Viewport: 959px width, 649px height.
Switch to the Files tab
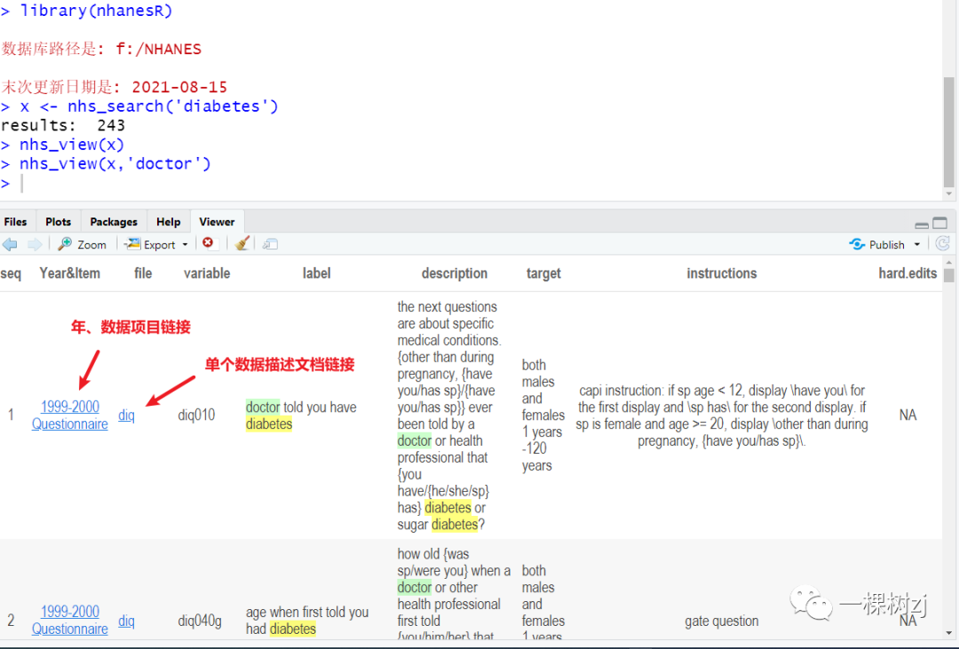[15, 221]
